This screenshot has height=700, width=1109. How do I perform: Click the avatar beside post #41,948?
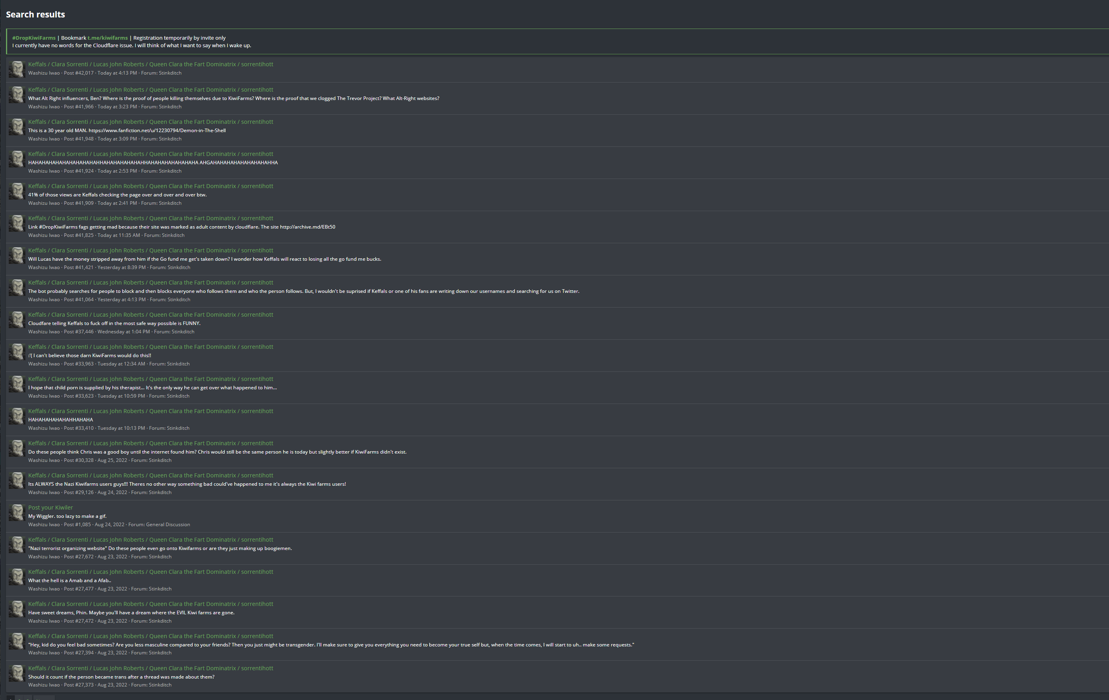click(x=17, y=127)
